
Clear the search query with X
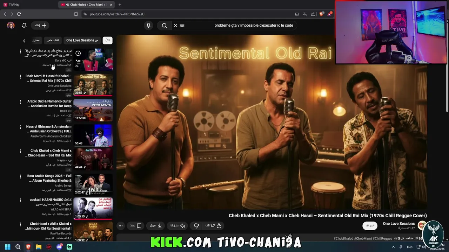176,25
